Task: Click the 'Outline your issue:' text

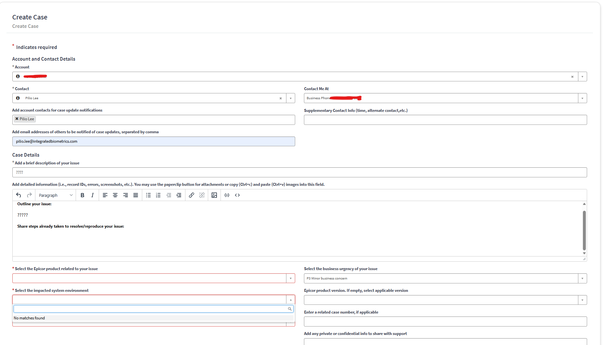Action: tap(34, 204)
